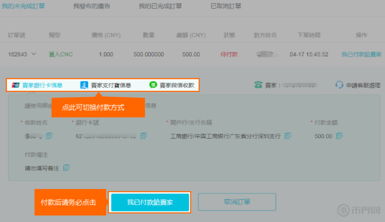Switch to 我發布的廣告 tab

(x=91, y=6)
